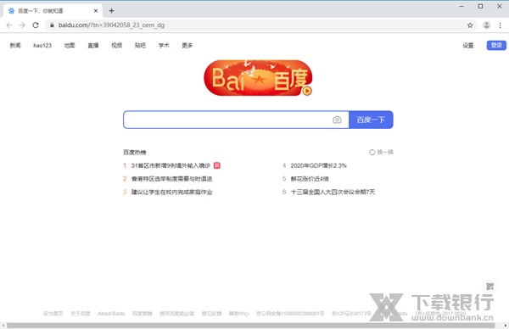Open the hao123 navigation link
509x329 pixels.
coord(42,46)
